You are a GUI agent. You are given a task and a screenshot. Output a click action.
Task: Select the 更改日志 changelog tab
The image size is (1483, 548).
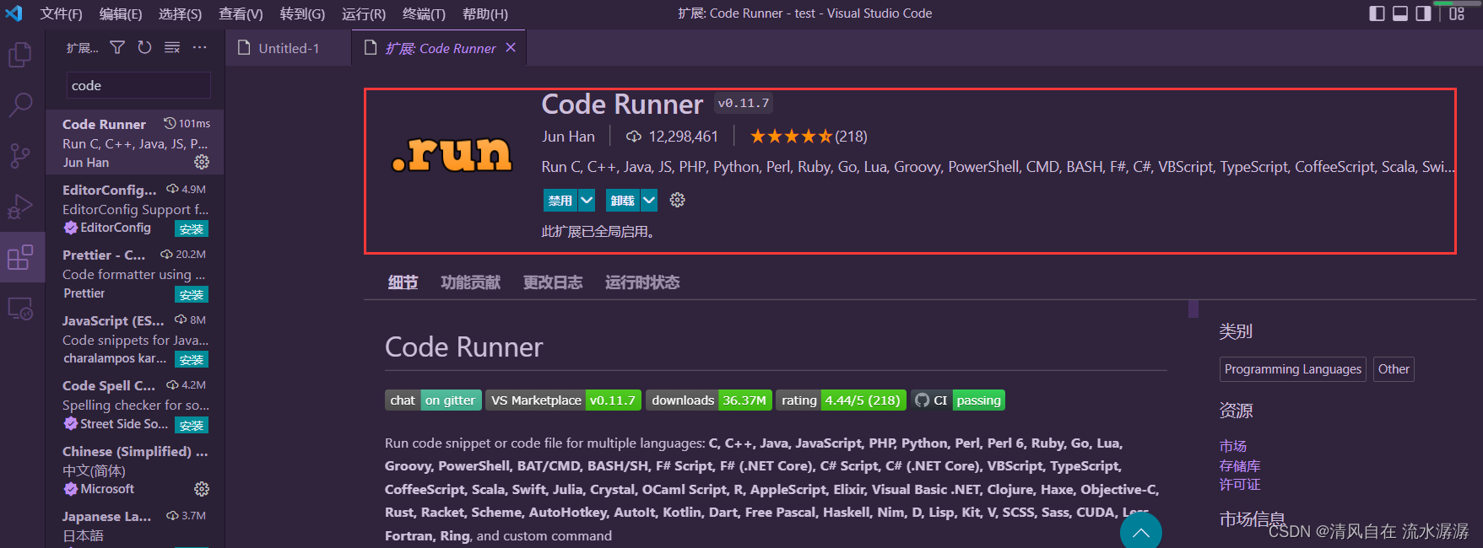[553, 282]
